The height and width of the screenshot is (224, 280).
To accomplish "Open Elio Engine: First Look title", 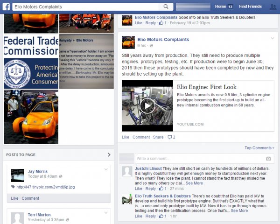I will (207, 87).
